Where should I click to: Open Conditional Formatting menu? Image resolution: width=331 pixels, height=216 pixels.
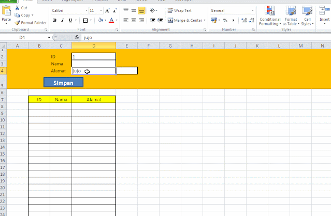pos(270,16)
